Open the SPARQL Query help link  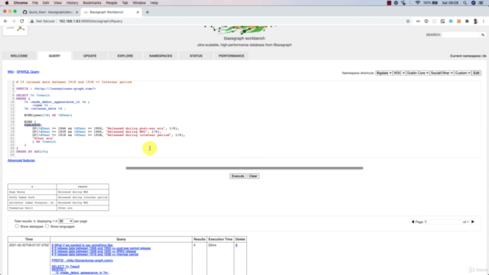[x=28, y=72]
